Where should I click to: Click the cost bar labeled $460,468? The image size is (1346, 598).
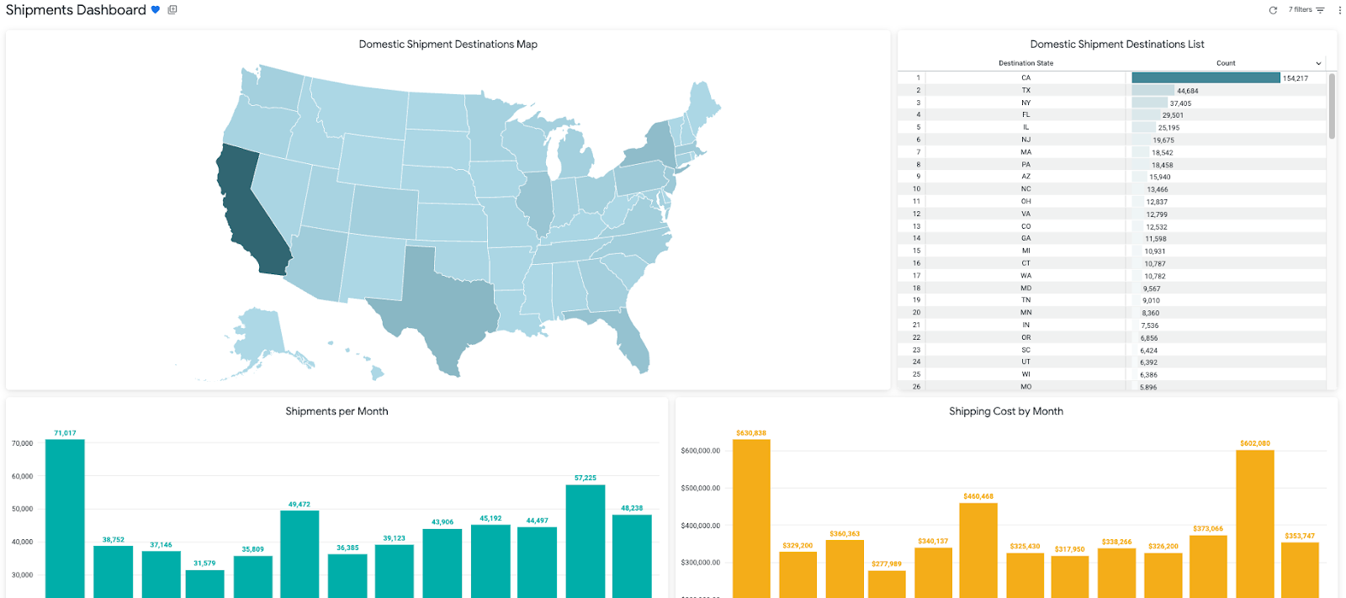coord(978,550)
